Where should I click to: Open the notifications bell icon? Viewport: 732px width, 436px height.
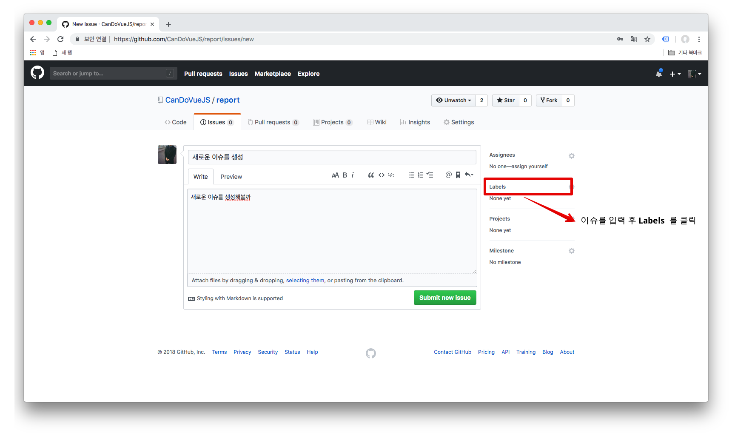(x=659, y=74)
